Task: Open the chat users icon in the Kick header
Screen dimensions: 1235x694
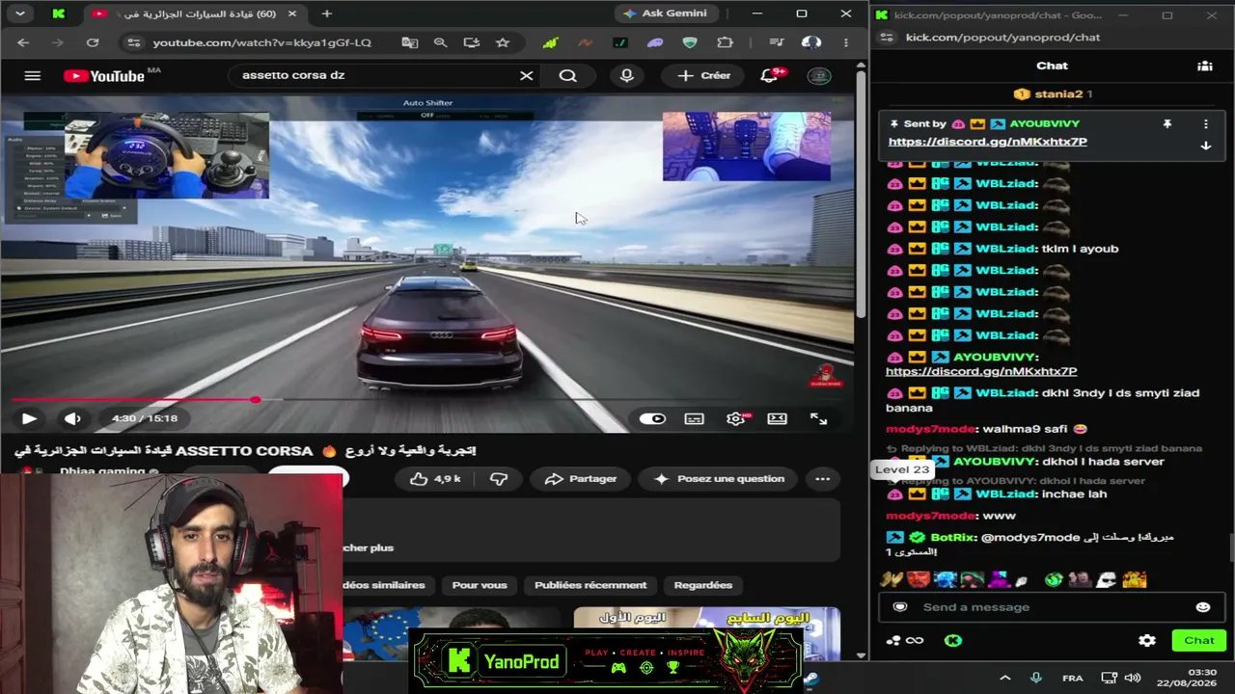Action: (1205, 66)
